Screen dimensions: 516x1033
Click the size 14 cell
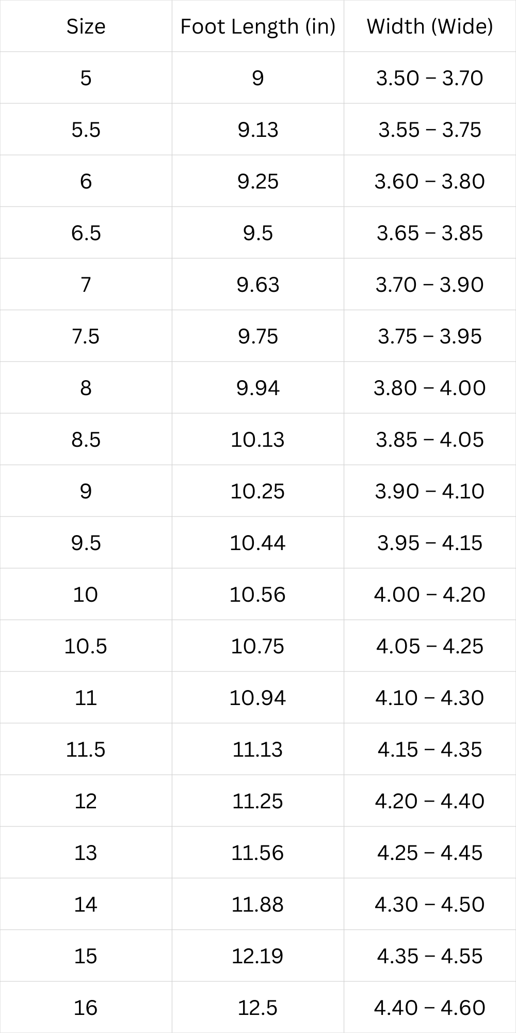(86, 904)
